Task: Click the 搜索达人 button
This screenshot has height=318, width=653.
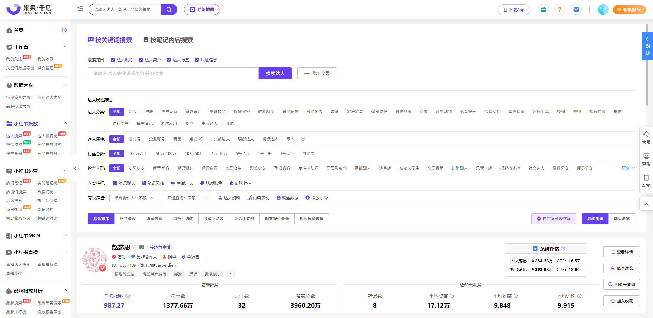Action: coord(275,73)
